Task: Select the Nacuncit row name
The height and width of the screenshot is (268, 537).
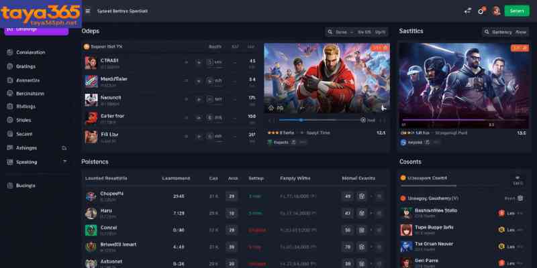Action: coord(111,97)
